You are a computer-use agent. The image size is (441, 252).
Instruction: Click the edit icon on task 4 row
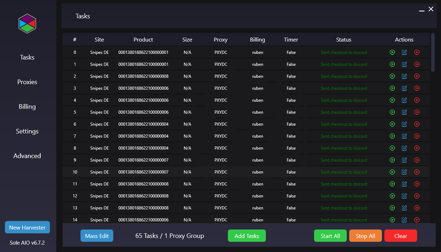pos(404,100)
